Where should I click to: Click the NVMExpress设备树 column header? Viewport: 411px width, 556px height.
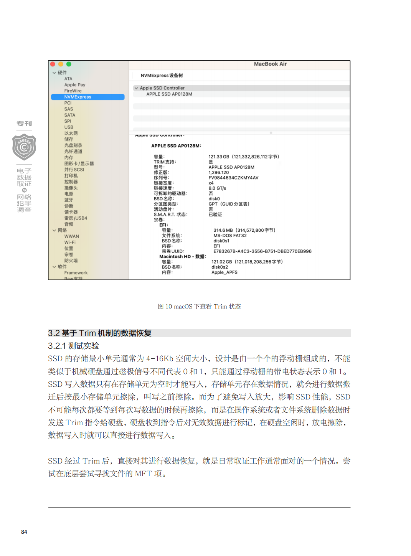click(162, 76)
